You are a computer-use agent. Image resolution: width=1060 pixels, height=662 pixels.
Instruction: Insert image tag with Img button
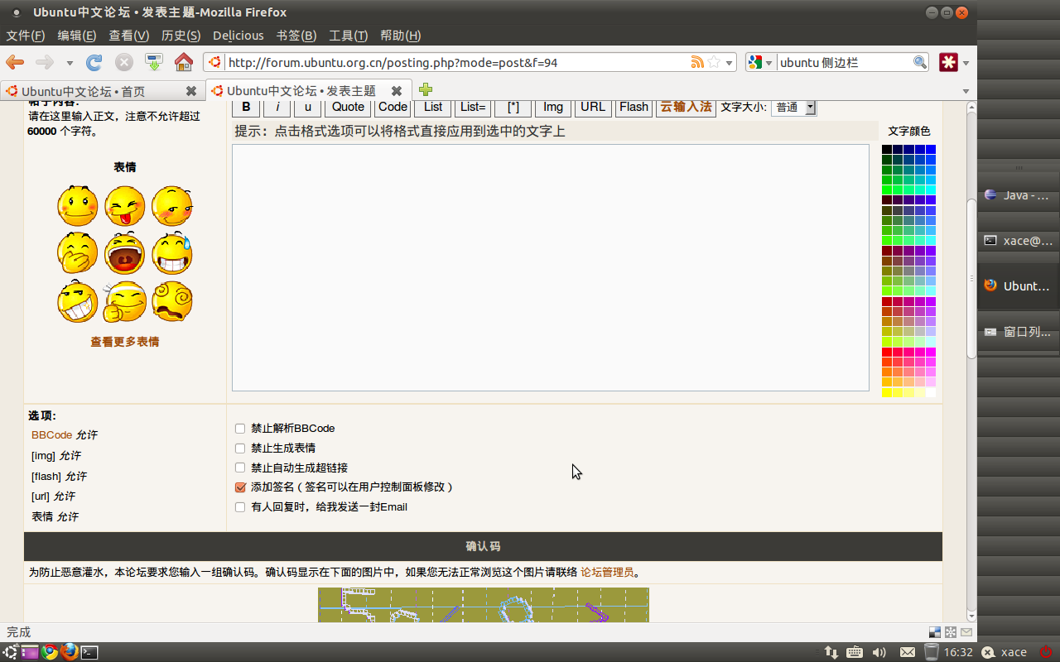pos(553,108)
